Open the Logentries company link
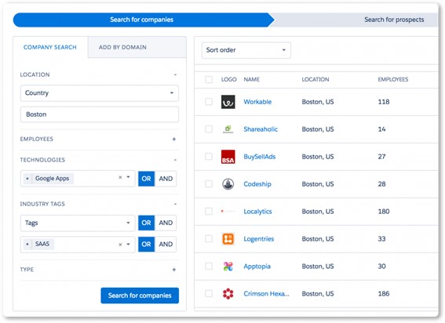Image resolution: width=445 pixels, height=323 pixels. tap(259, 239)
